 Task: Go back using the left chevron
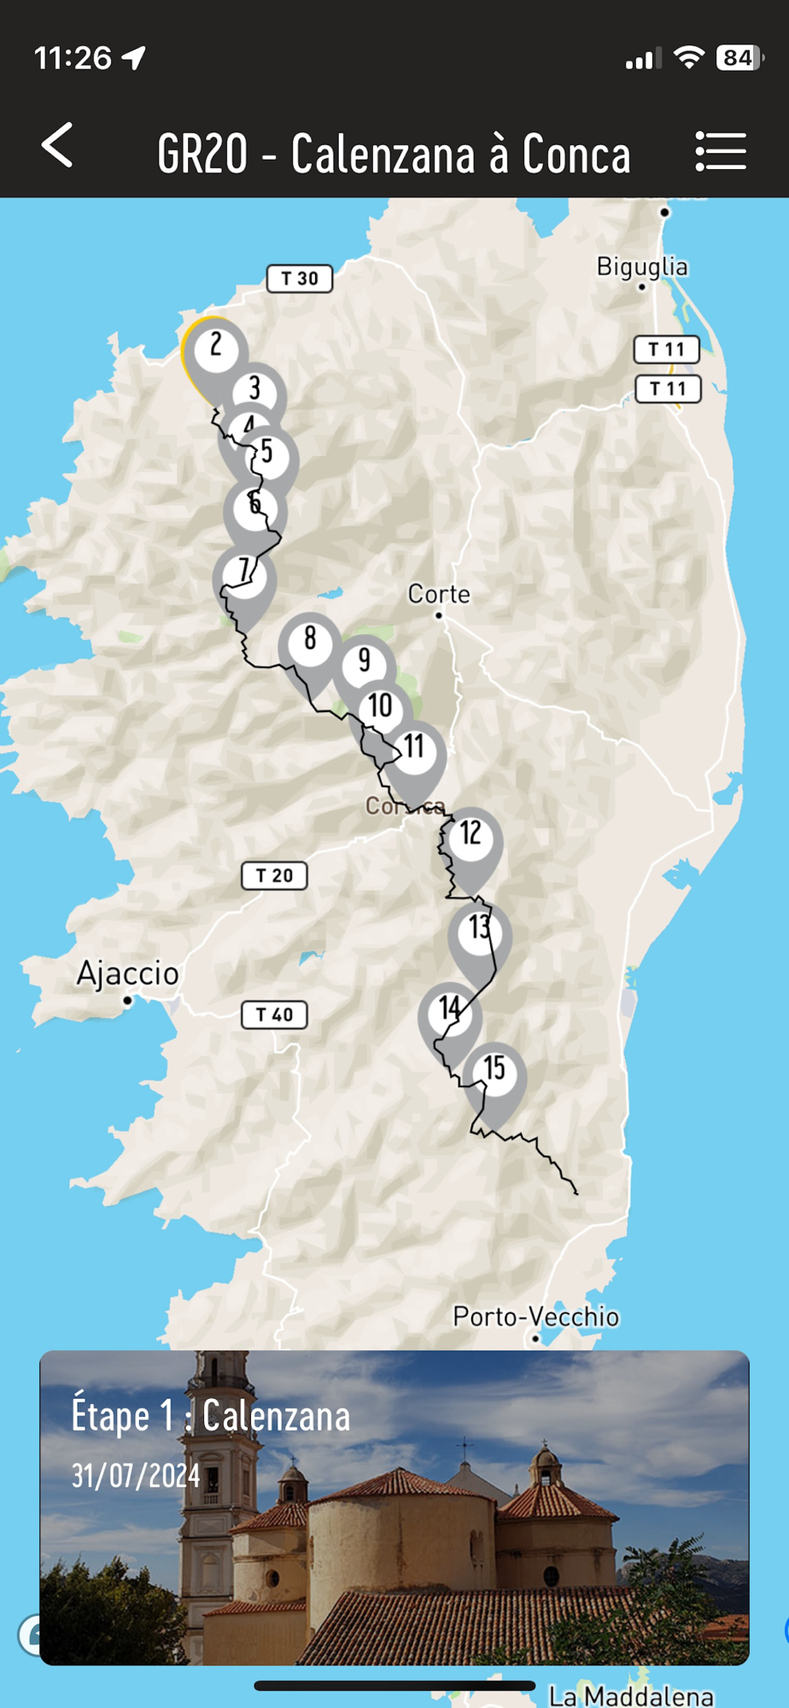57,145
